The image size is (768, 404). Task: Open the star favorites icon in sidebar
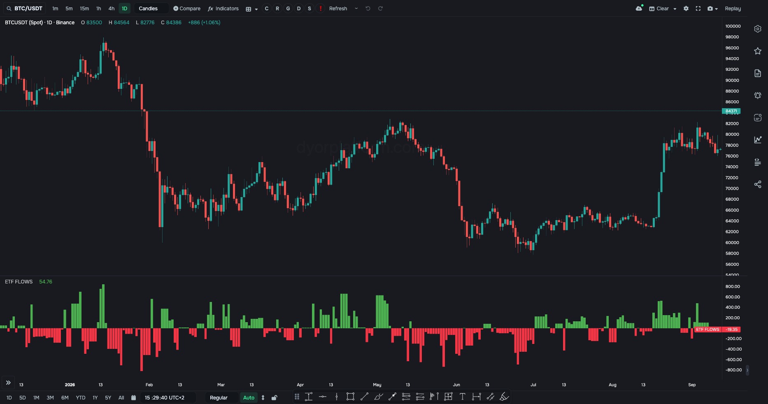pyautogui.click(x=758, y=51)
